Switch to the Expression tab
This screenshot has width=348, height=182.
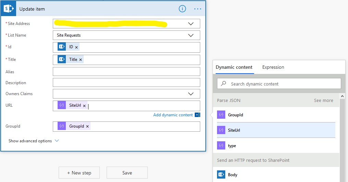(x=273, y=67)
